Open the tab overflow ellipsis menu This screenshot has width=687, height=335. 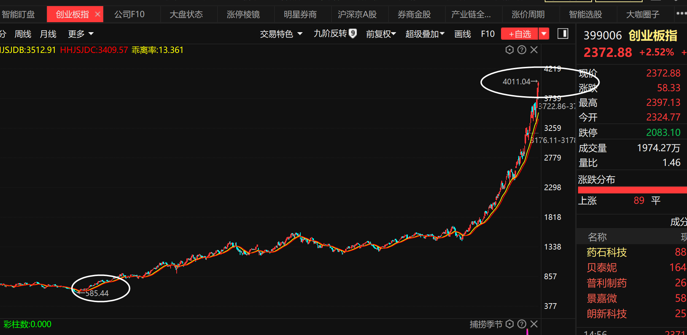681,14
